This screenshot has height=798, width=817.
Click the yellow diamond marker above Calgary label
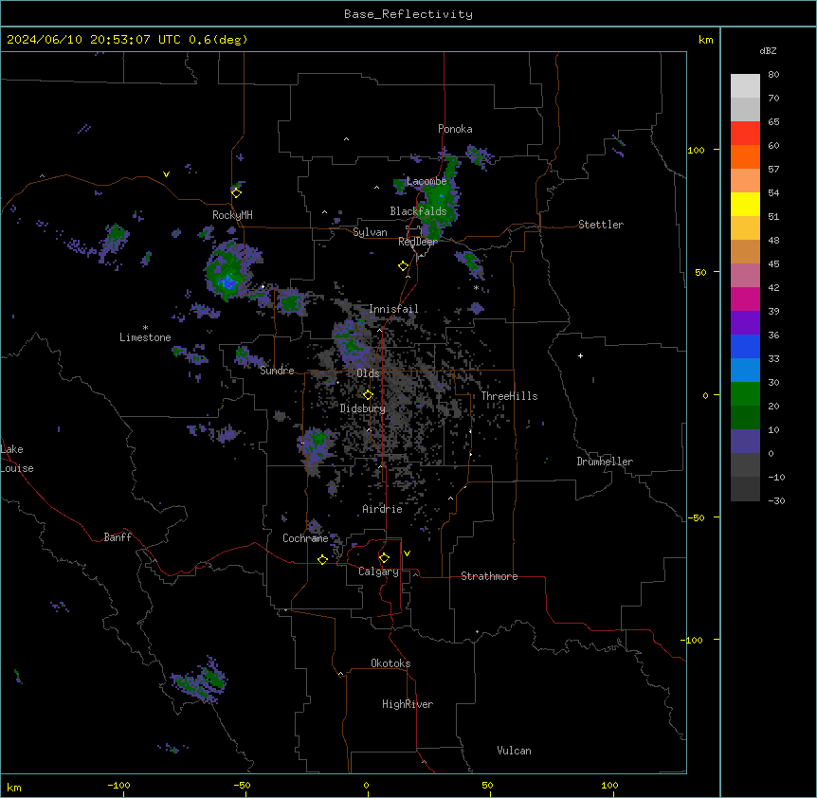(x=384, y=558)
